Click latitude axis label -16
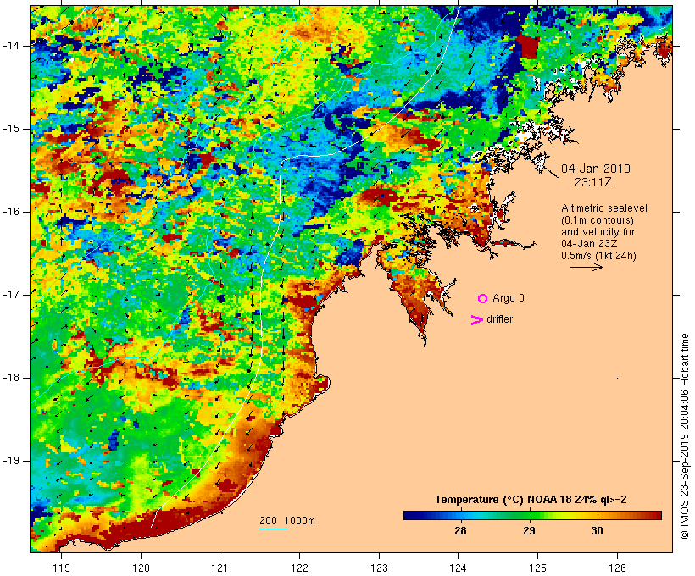 pyautogui.click(x=11, y=212)
